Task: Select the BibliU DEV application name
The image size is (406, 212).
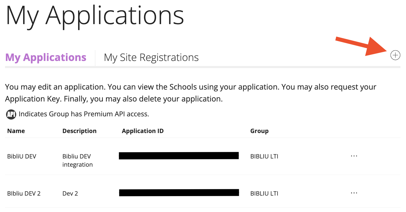Action: [22, 156]
